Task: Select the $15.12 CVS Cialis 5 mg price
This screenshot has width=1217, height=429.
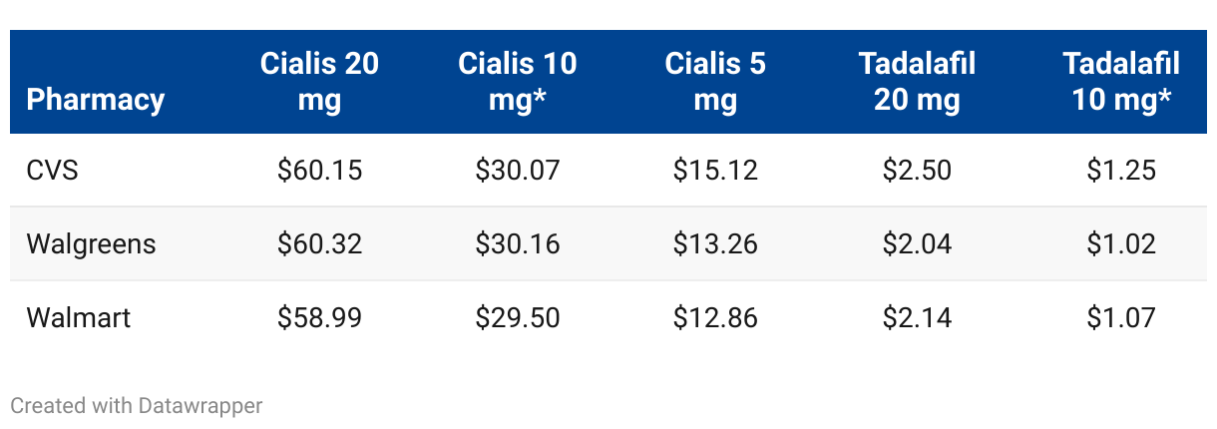Action: (715, 171)
